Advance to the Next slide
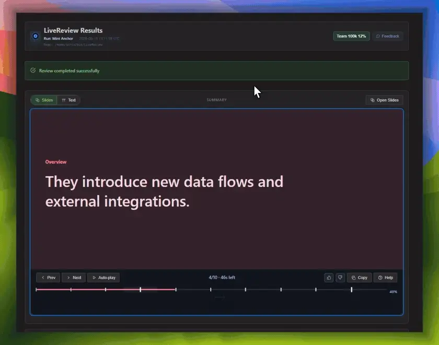This screenshot has height=345, width=439. coord(74,278)
